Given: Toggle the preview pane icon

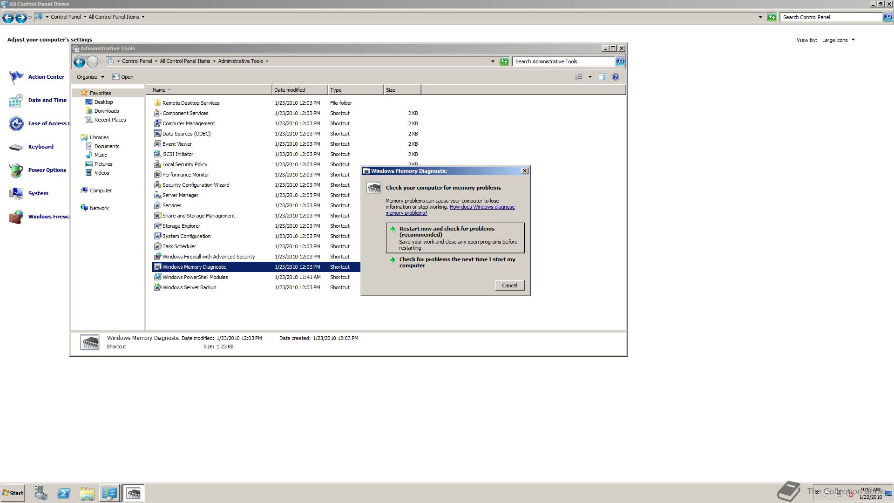Looking at the screenshot, I should tap(602, 77).
